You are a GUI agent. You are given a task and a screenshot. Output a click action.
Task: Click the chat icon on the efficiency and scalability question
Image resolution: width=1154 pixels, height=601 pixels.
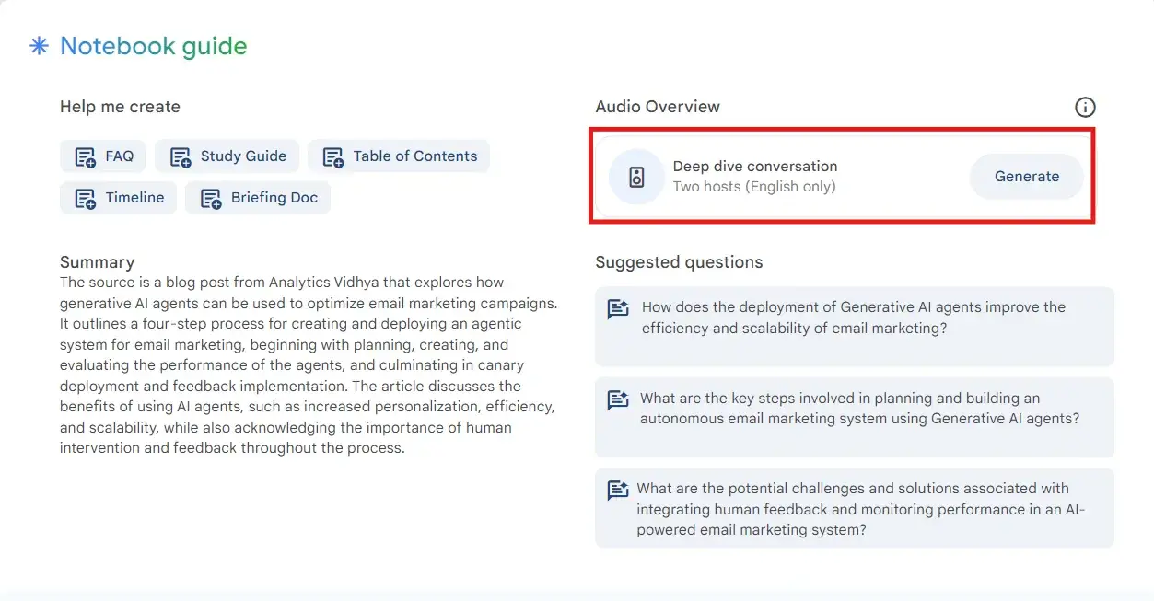click(618, 309)
